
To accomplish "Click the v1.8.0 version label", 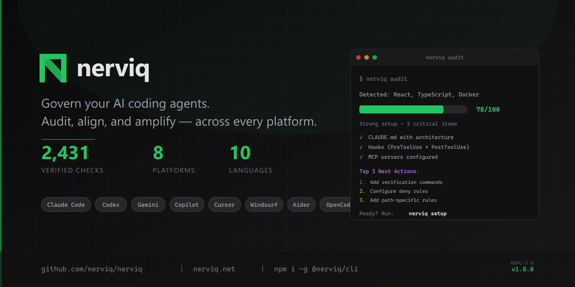I will point(522,270).
